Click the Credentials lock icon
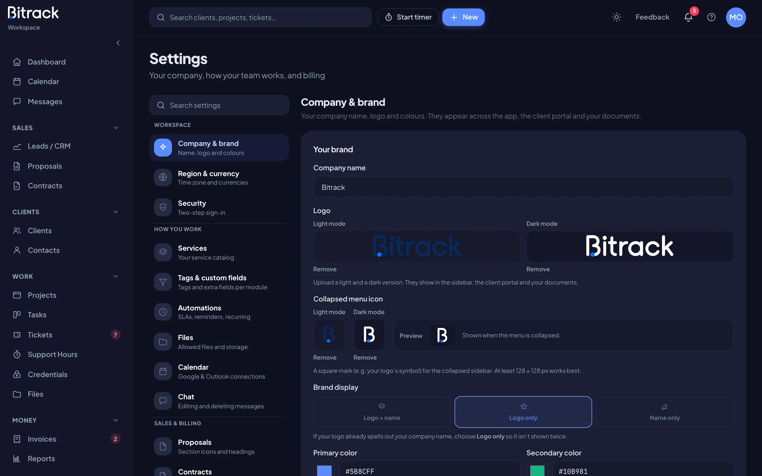 click(x=17, y=374)
